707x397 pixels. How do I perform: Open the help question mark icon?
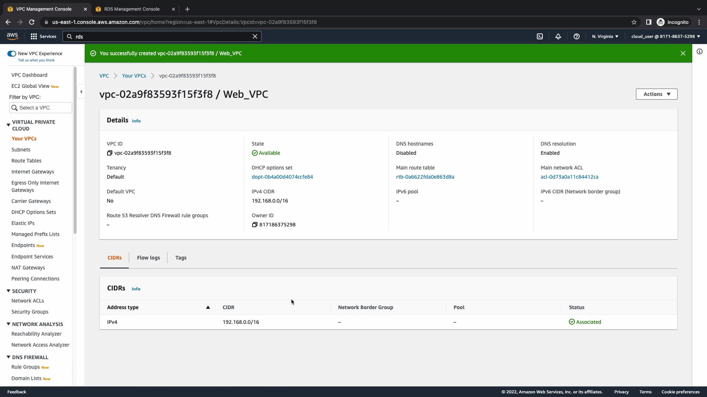coord(577,36)
